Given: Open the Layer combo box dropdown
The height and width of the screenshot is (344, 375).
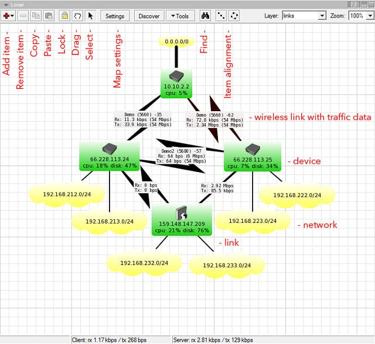Looking at the screenshot, I should (x=322, y=16).
